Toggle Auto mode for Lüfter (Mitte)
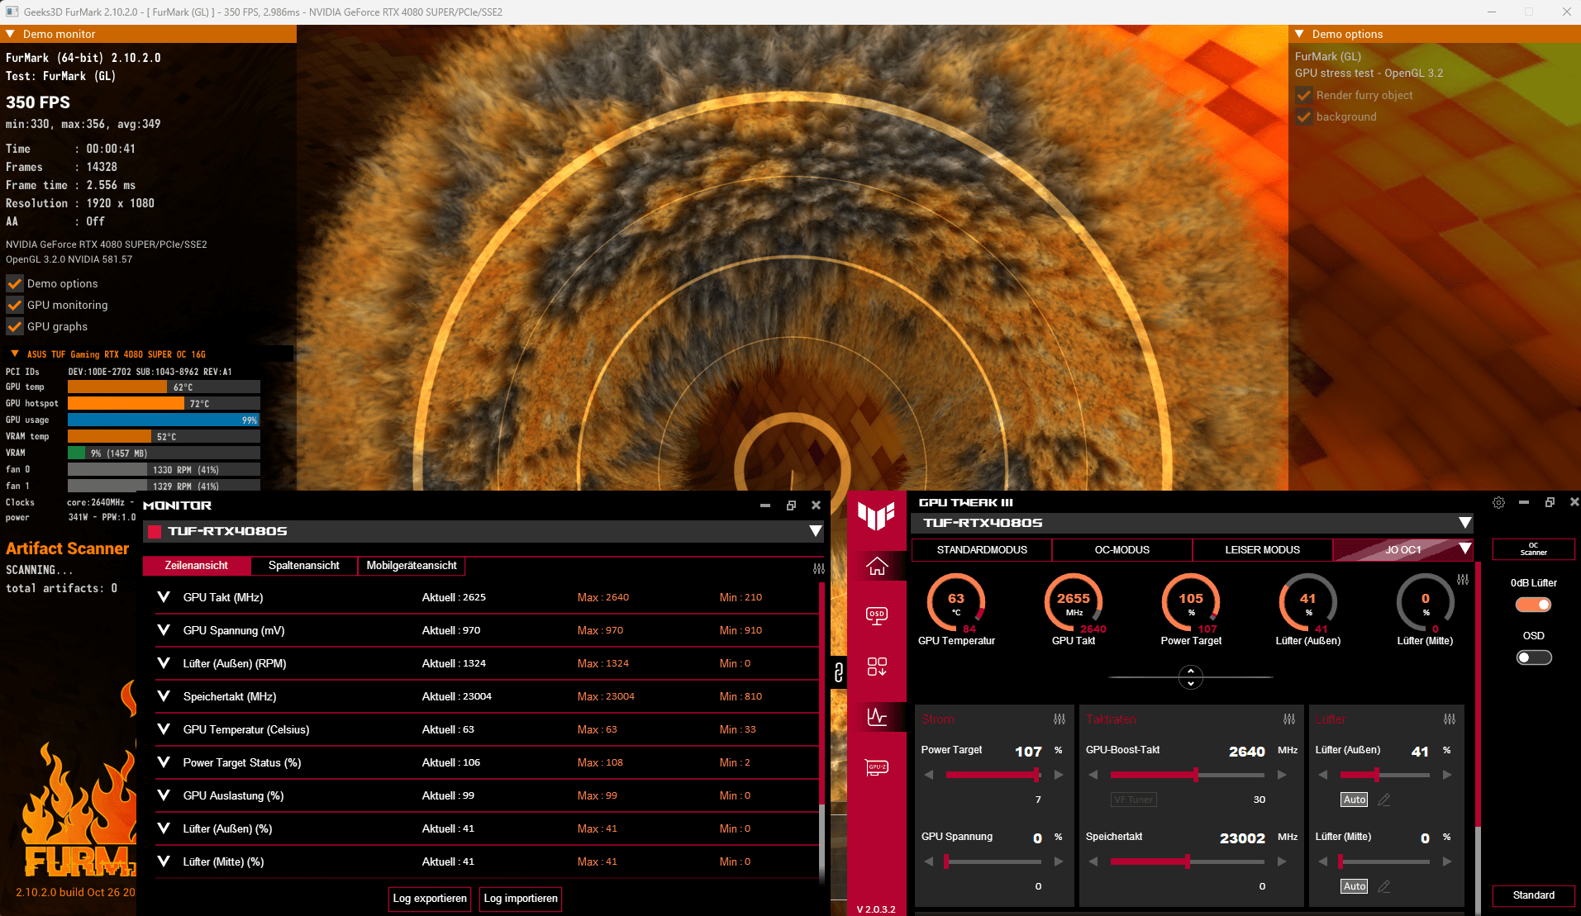The width and height of the screenshot is (1581, 916). tap(1354, 886)
